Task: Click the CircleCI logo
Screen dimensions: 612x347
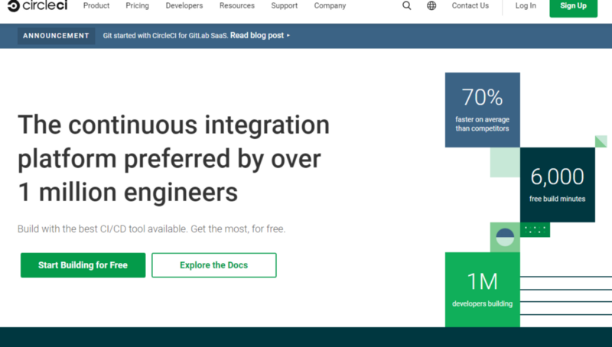Action: tap(37, 5)
